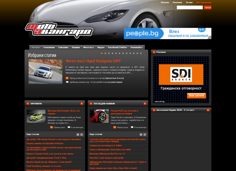Click the plus icon under the Kia Picanto article
The image size is (236, 171).
[x=51, y=127]
